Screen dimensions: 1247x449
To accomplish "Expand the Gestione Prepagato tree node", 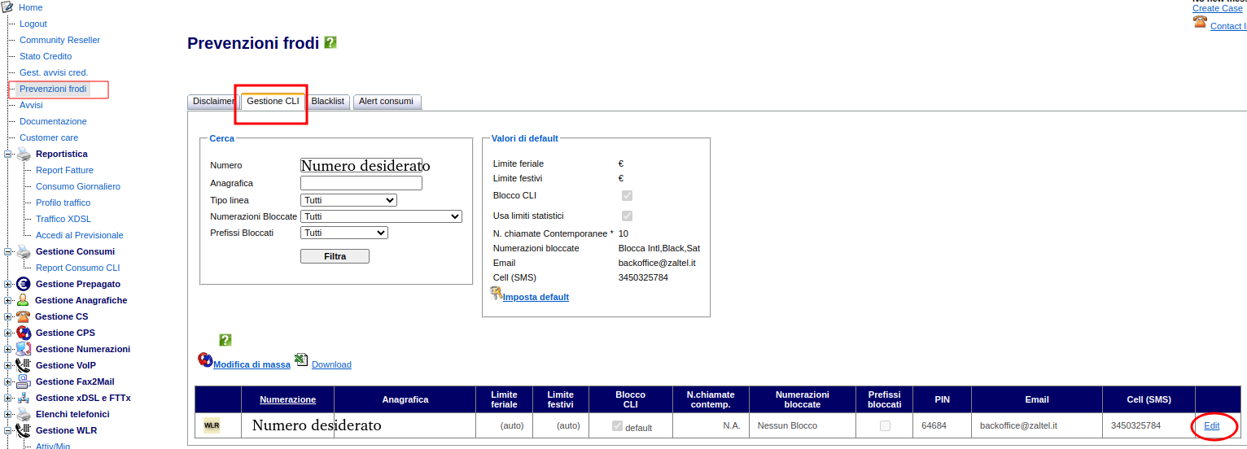I will (8, 284).
